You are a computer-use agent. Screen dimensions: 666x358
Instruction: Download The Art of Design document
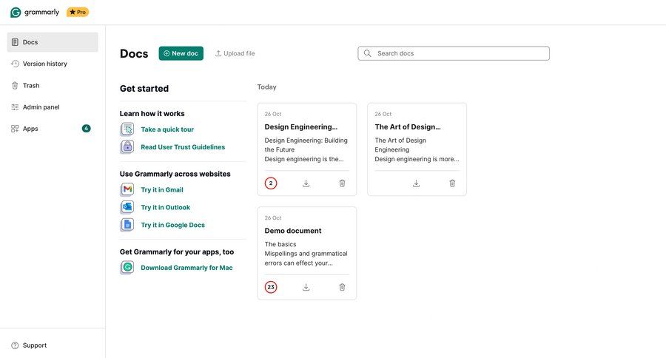pyautogui.click(x=416, y=183)
